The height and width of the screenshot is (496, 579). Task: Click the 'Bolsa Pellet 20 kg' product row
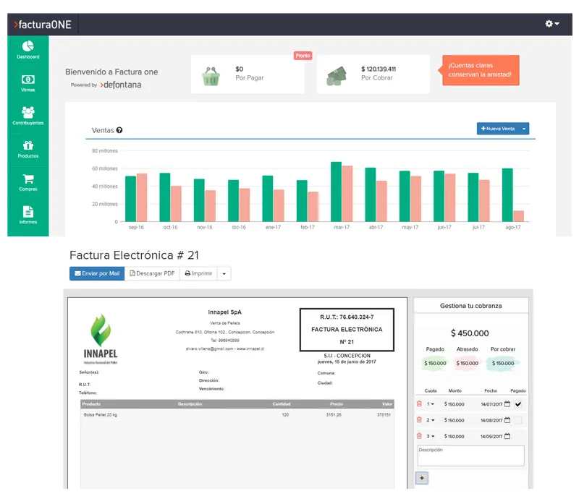point(237,415)
